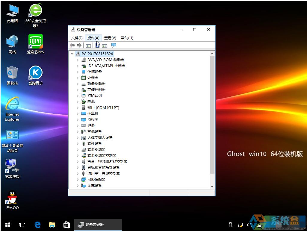Open the 操作(A) menu

tap(93, 38)
